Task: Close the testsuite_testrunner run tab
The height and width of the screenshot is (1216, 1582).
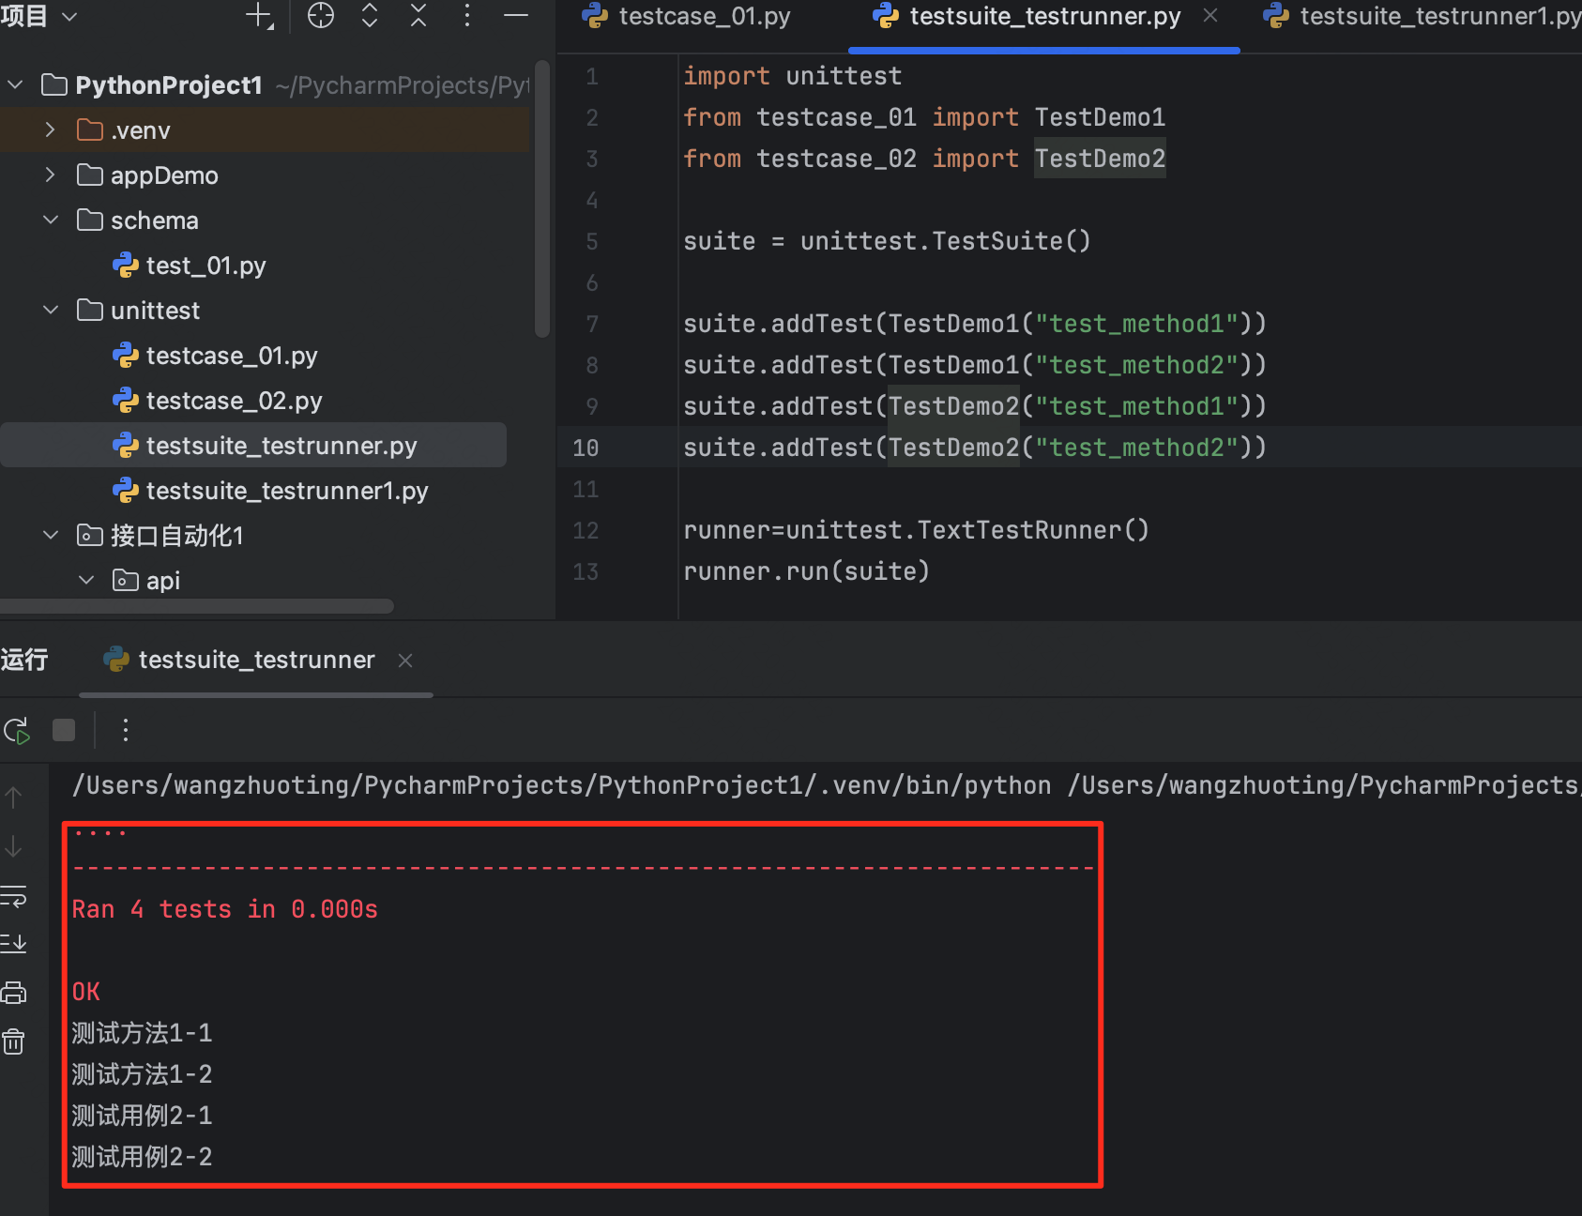Action: [x=405, y=661]
